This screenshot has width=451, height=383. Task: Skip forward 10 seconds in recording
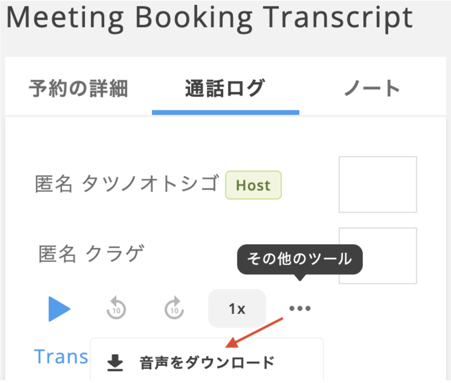click(174, 308)
